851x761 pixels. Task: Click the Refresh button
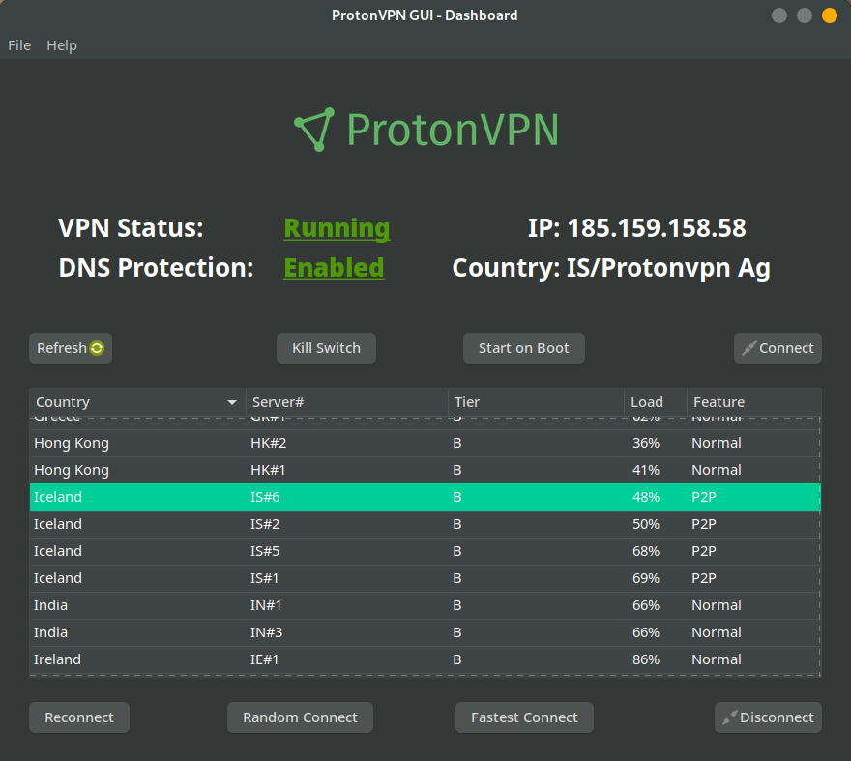(70, 347)
